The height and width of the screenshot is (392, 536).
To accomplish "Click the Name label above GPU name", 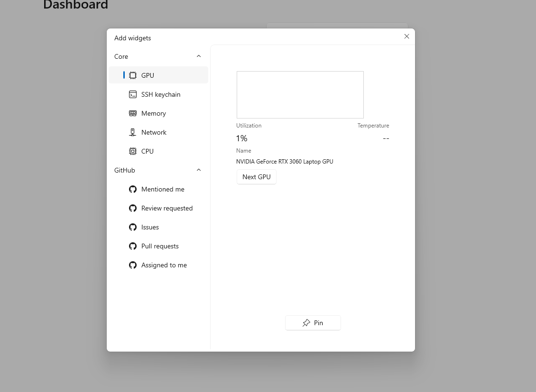I will 244,151.
